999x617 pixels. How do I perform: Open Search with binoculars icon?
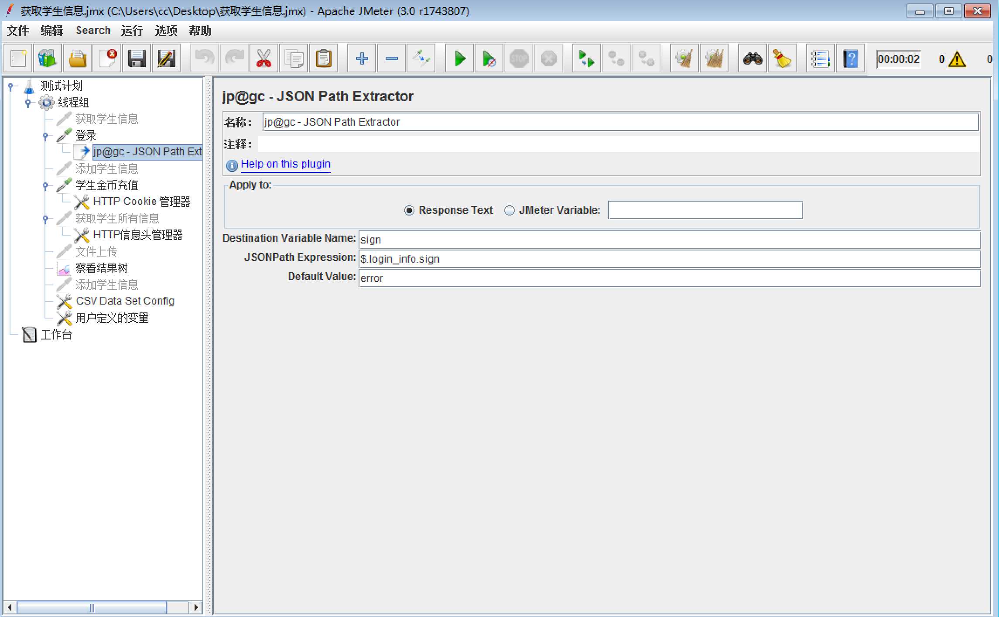[x=753, y=58]
